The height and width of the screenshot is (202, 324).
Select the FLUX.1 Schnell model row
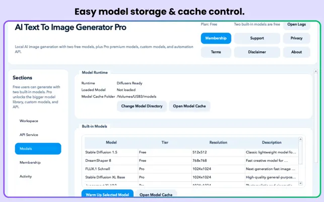click(191, 169)
